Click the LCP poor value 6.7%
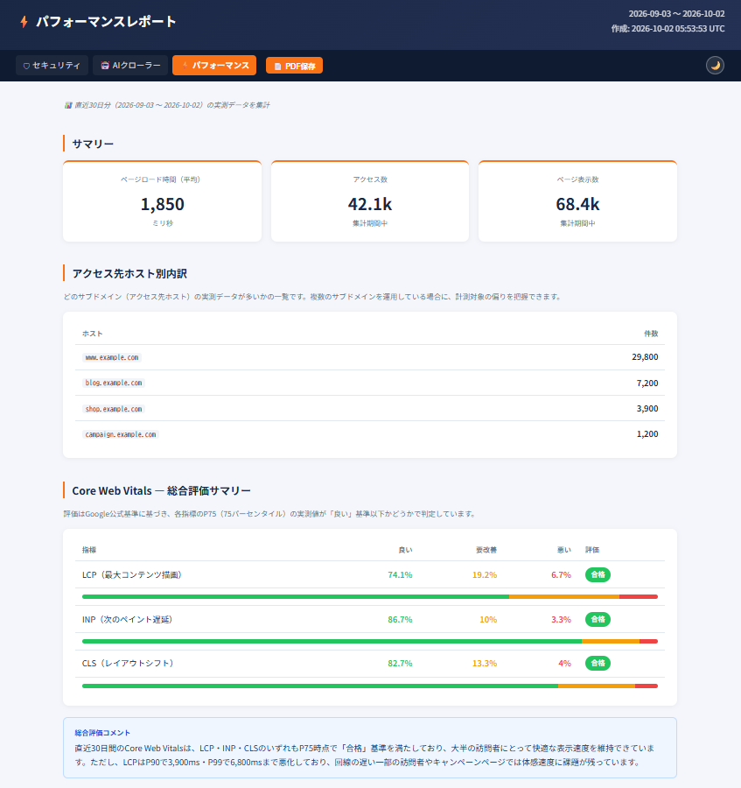Image resolution: width=741 pixels, height=788 pixels. [x=562, y=575]
